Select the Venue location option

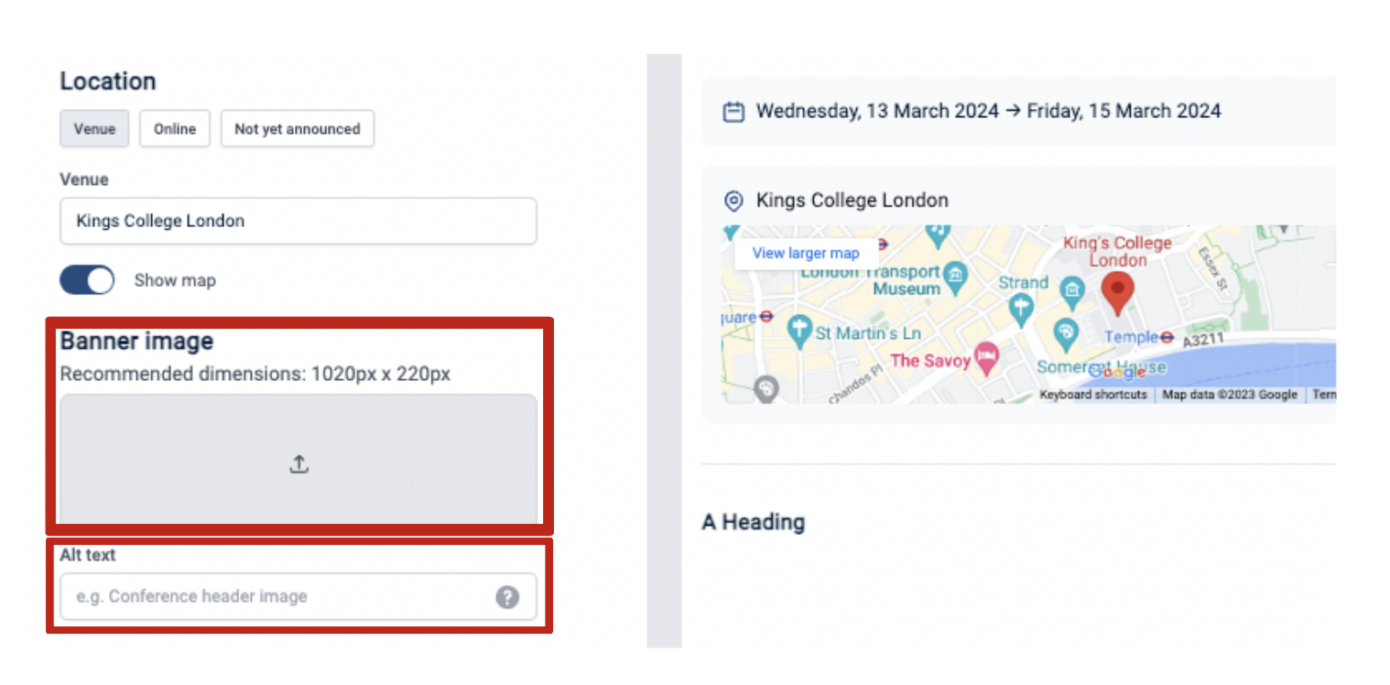pyautogui.click(x=94, y=129)
